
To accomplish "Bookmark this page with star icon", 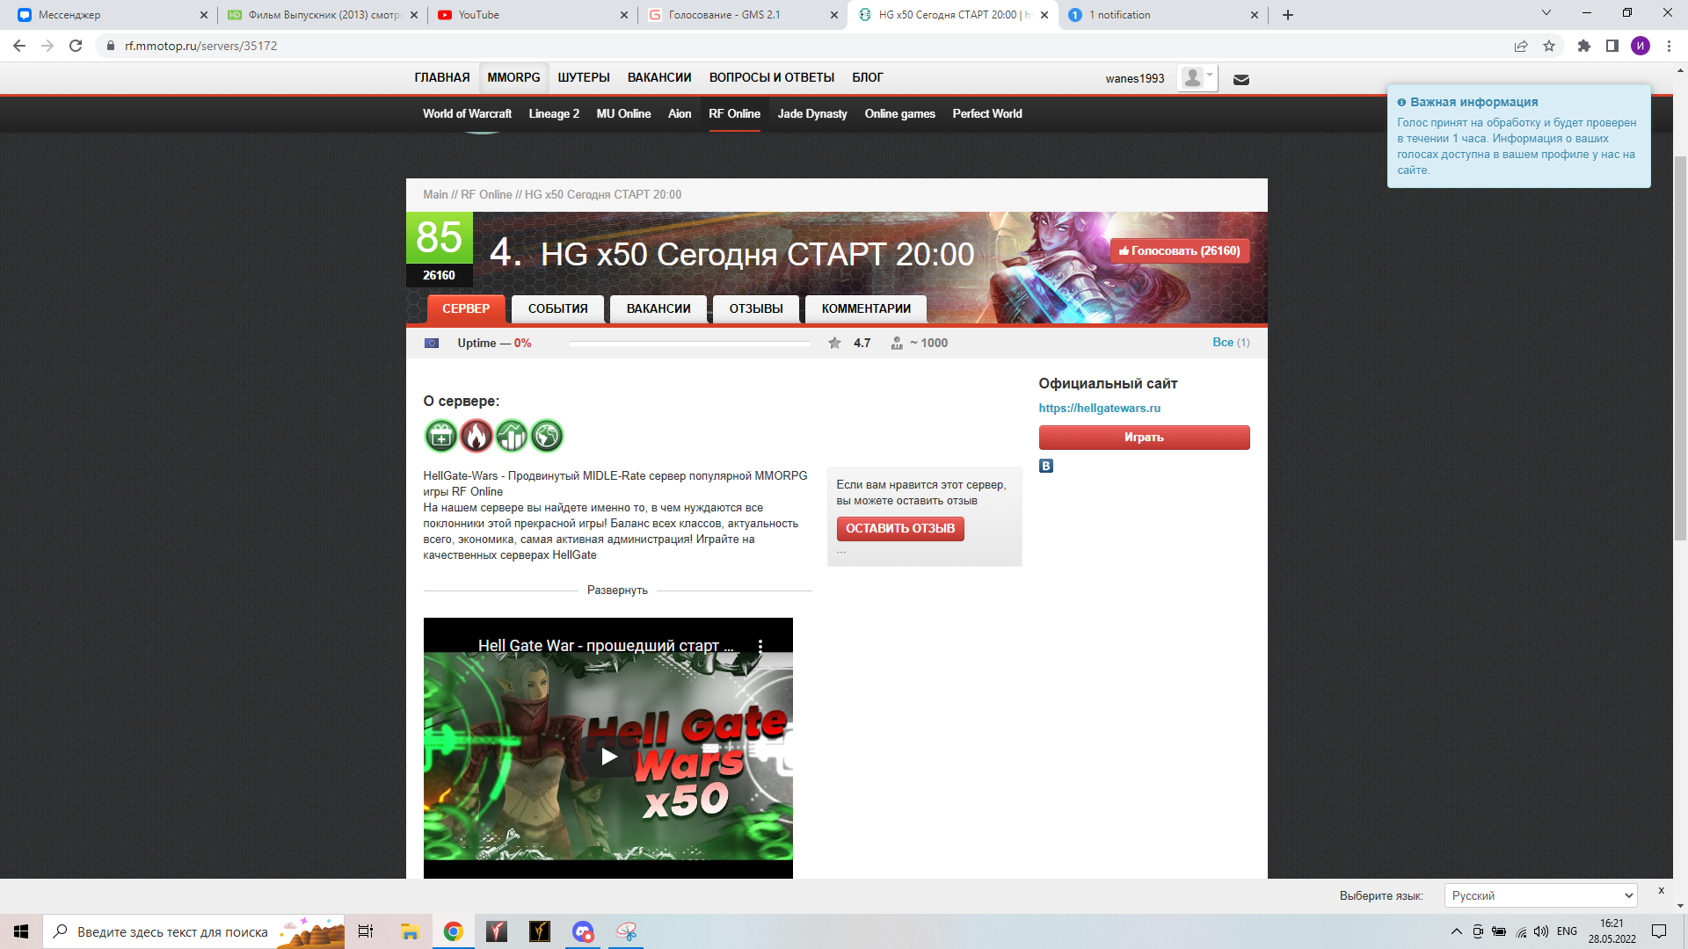I will pos(1549,46).
